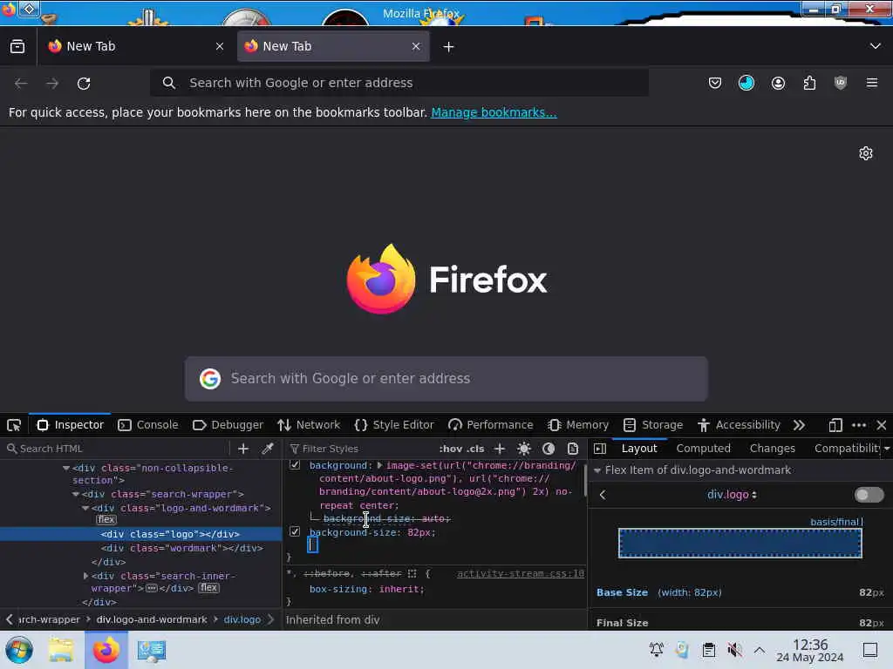Open a new tab with plus icon
Viewport: 893px width, 669px height.
(x=449, y=47)
